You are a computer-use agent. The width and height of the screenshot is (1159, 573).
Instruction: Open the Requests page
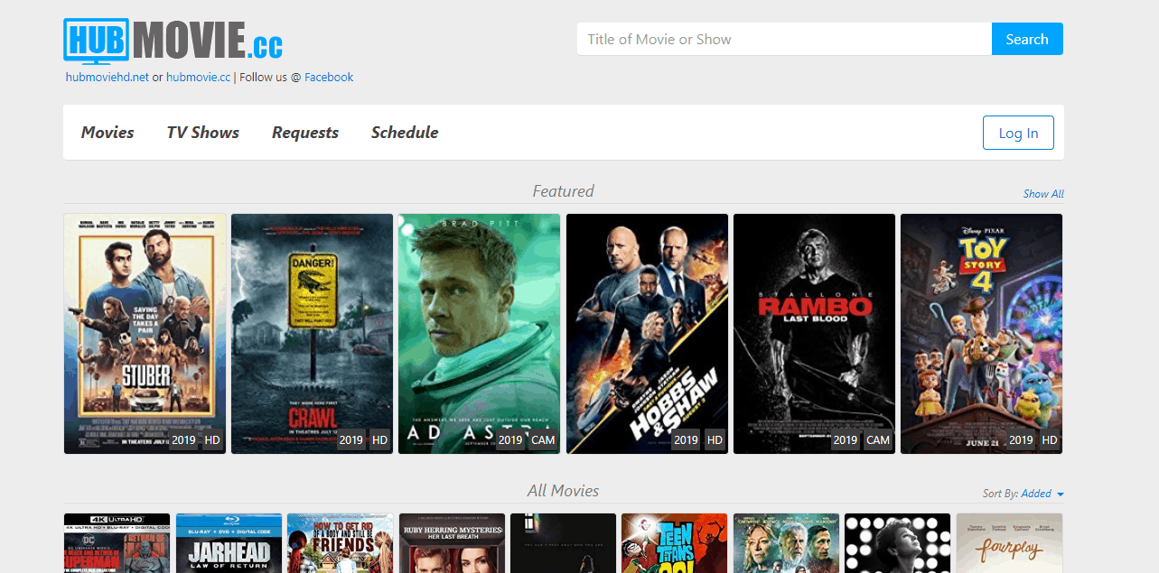305,133
